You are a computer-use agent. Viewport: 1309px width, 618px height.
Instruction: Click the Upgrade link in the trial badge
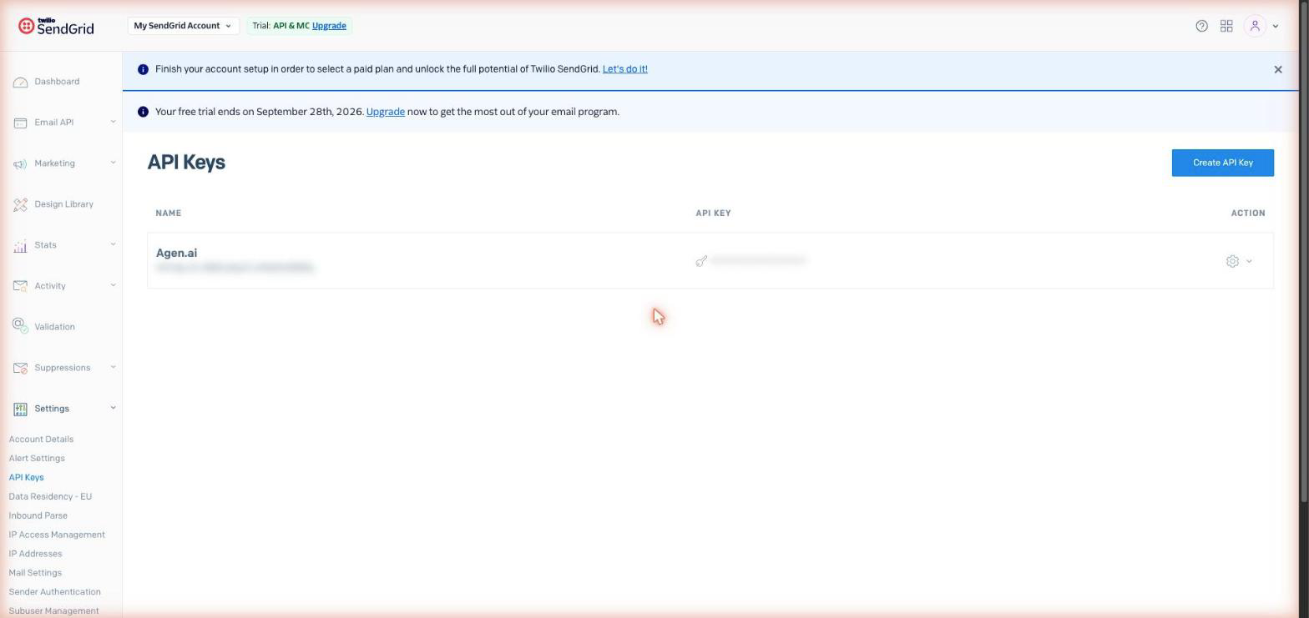(329, 26)
